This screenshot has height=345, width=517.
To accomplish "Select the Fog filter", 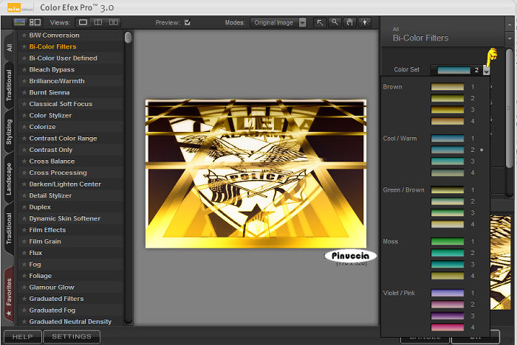I will point(35,265).
